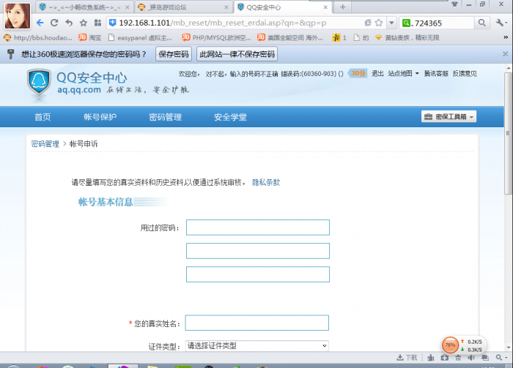Click the undo-close-tab arrow icon
This screenshot has height=368, width=513.
tap(69, 23)
